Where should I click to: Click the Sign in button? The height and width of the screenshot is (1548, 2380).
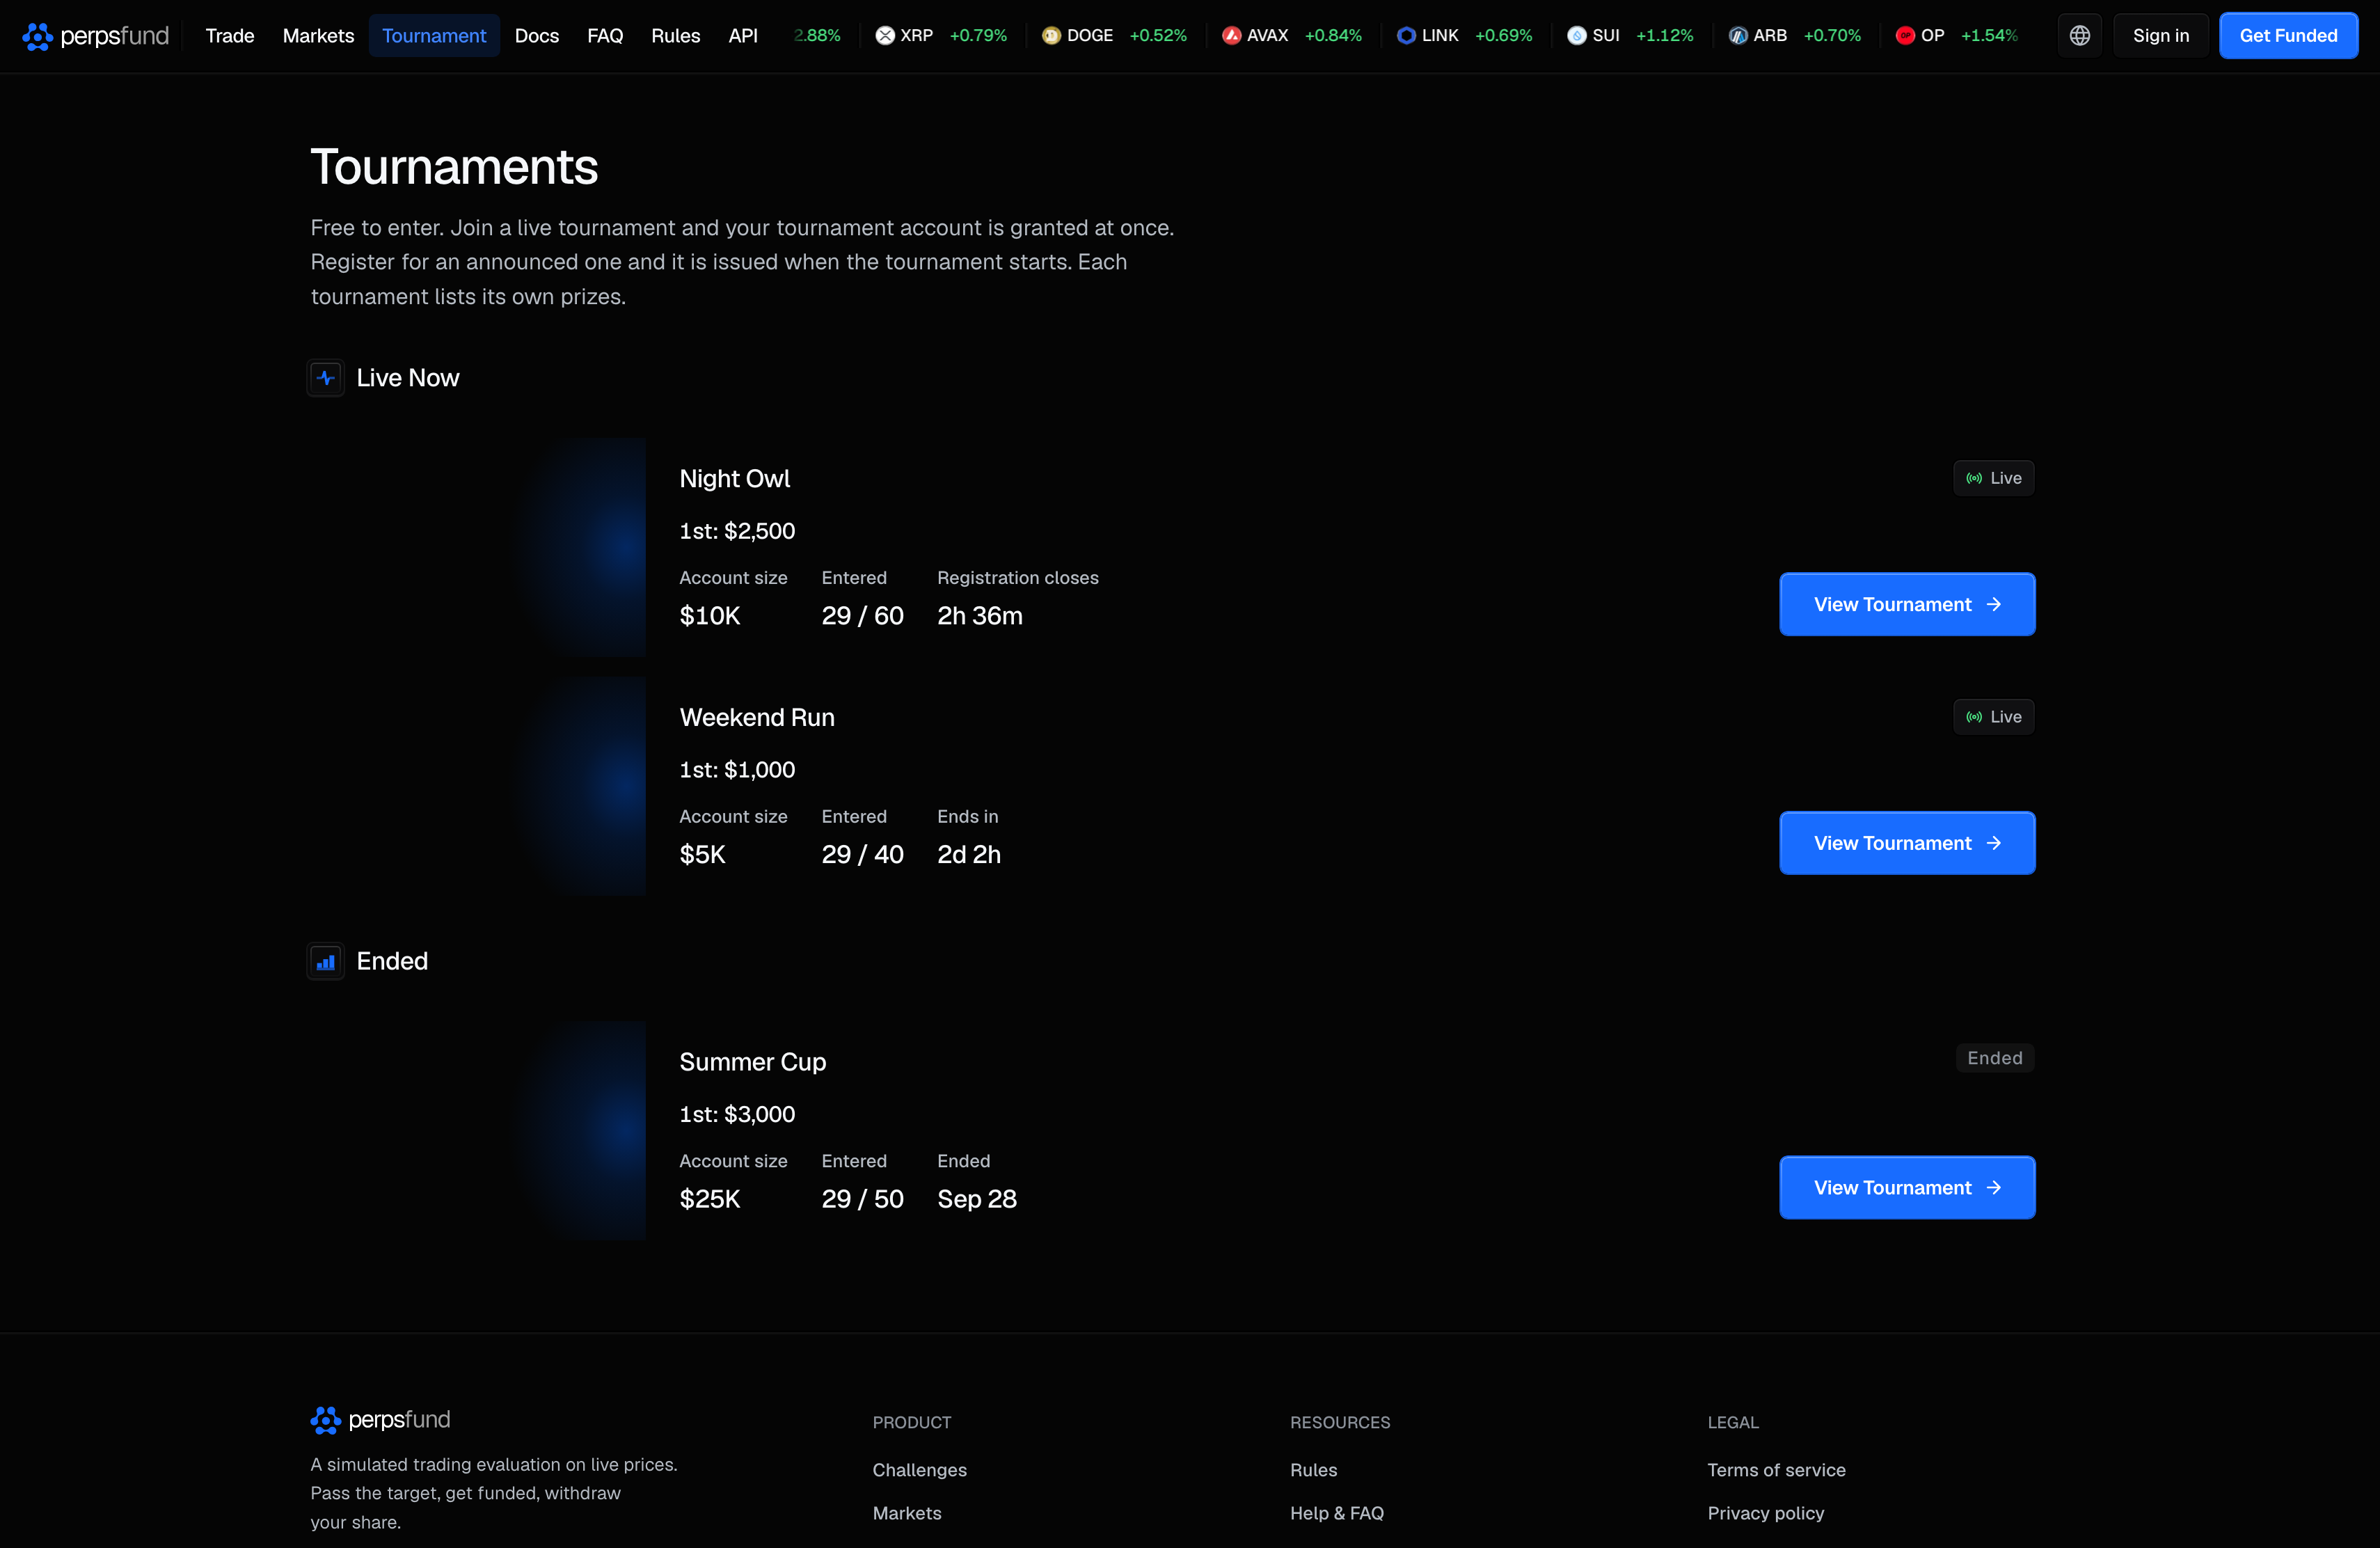tap(2161, 36)
